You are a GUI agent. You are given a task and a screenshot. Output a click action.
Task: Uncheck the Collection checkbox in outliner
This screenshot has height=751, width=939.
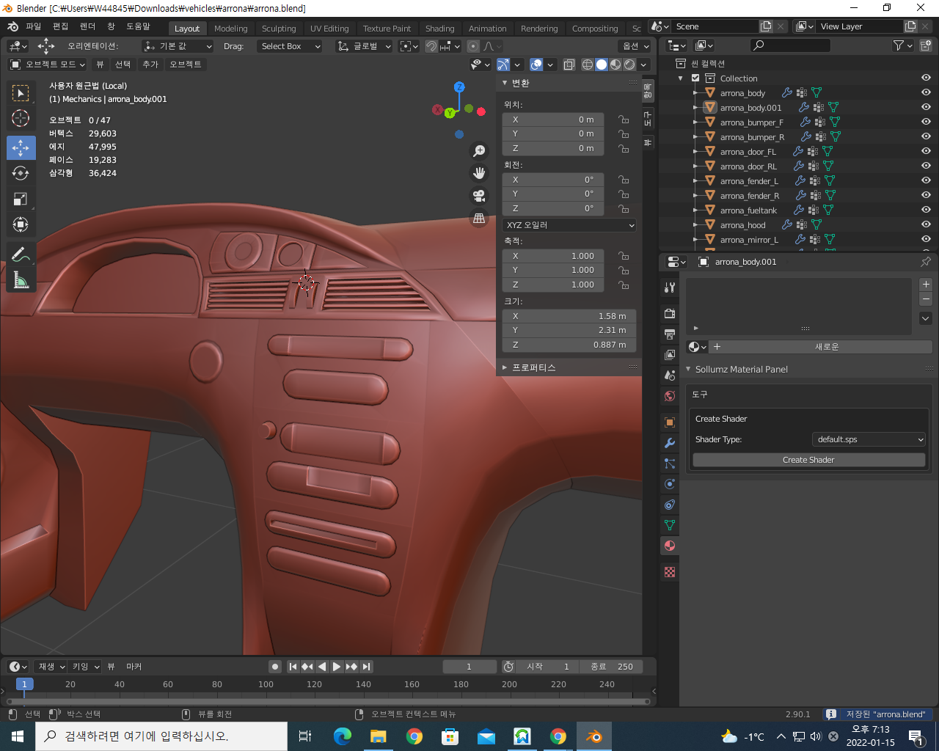(x=695, y=78)
